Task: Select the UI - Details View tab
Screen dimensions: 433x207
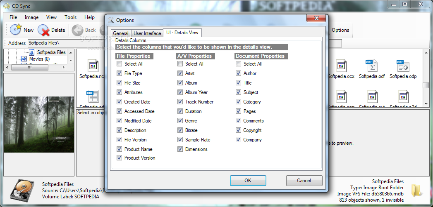Action: coord(182,33)
